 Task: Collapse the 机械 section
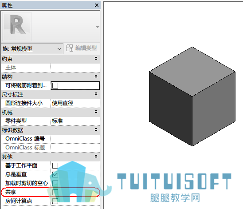pos(96,112)
